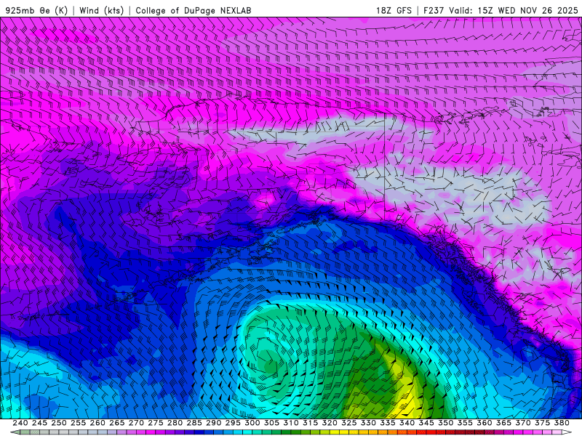The height and width of the screenshot is (436, 582).
Task: Click the 375 value on the color scale
Action: tap(542, 423)
